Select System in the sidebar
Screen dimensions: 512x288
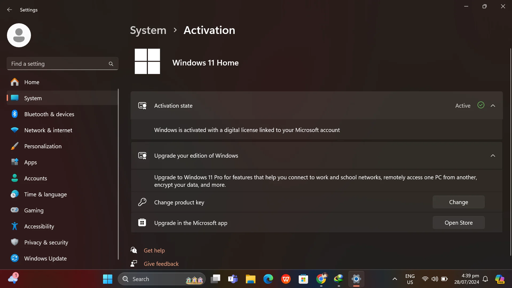62,98
